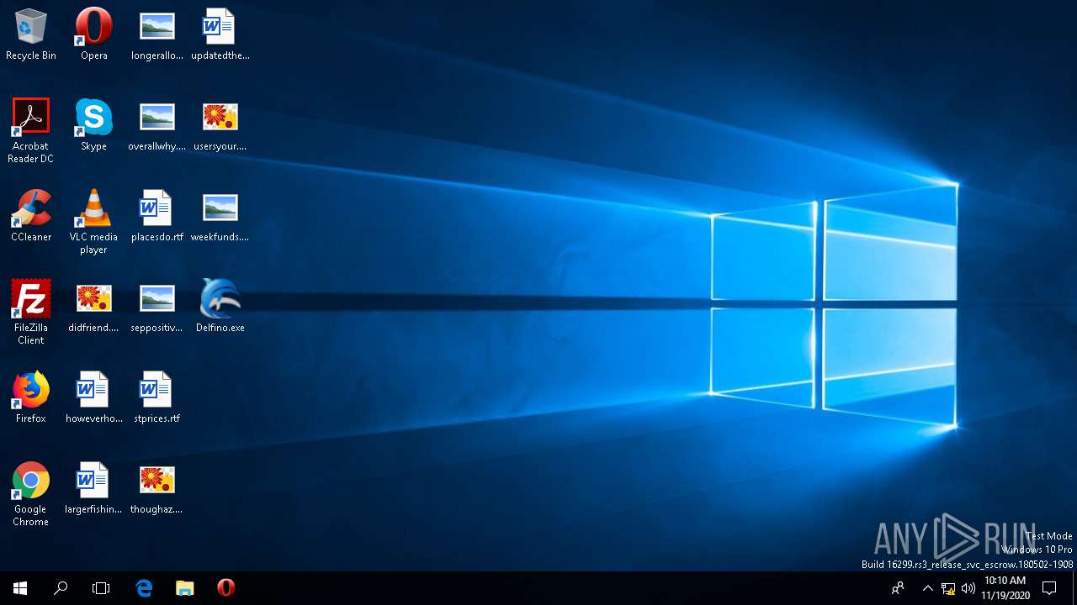
Task: Select the didfriend image file icon
Action: coord(93,307)
